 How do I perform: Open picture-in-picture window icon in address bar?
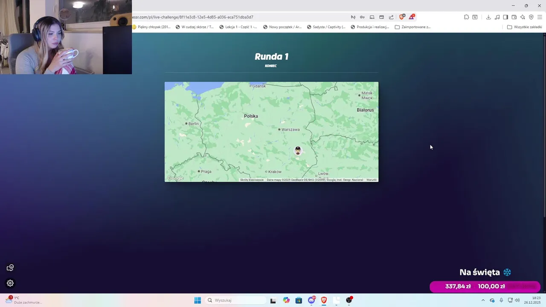[381, 17]
